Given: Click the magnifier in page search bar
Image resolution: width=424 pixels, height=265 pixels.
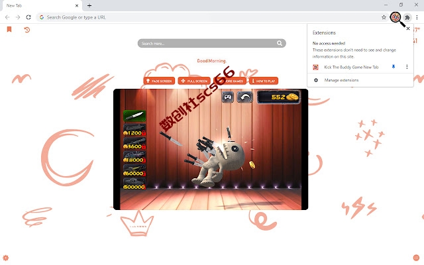Looking at the screenshot, I should [280, 43].
